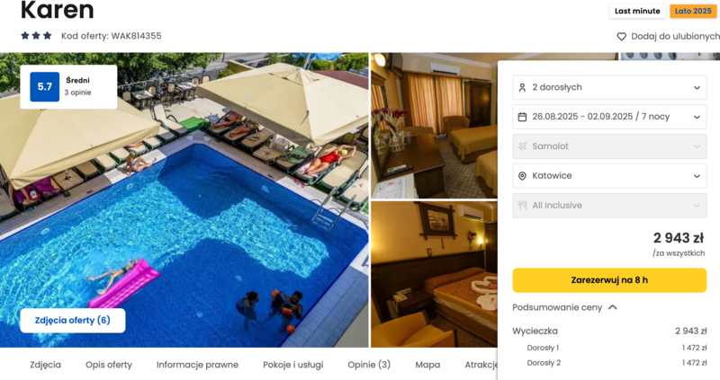The image size is (720, 380).
Task: Click the person icon in guests field
Action: pos(522,87)
